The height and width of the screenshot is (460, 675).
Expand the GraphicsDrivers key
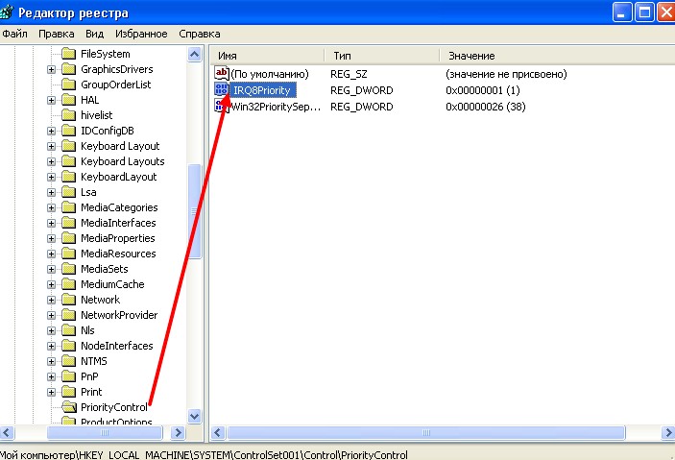[51, 69]
